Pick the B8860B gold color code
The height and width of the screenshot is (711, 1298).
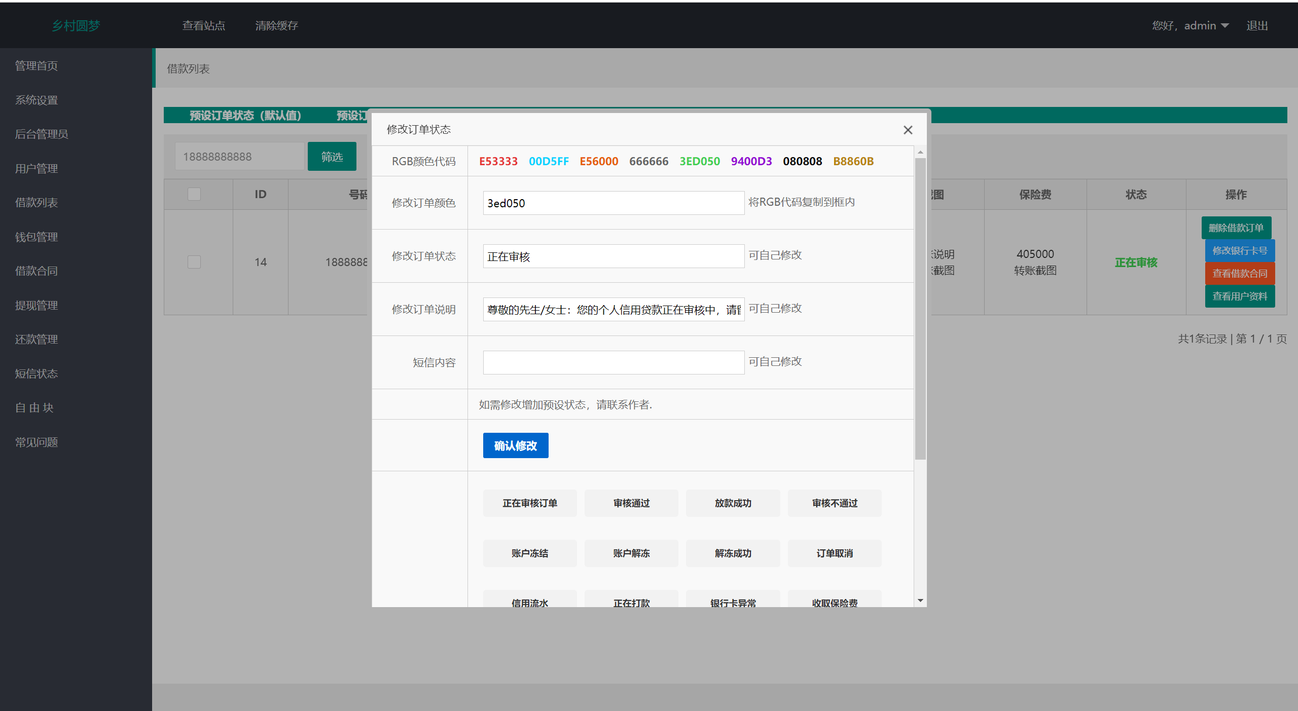(853, 161)
